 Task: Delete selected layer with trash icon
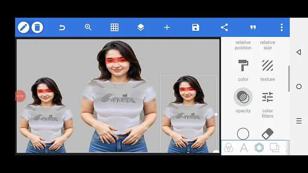click(37, 27)
